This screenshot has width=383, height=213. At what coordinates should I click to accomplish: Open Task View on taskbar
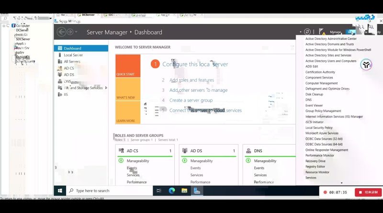[159, 191]
